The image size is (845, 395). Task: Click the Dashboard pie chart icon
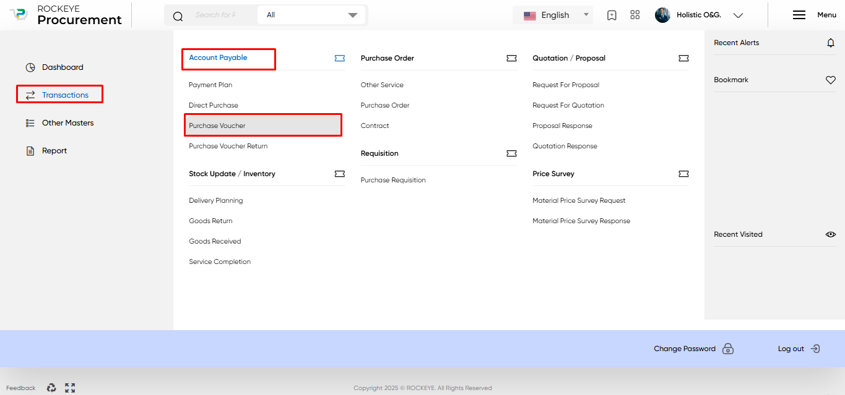coord(30,67)
